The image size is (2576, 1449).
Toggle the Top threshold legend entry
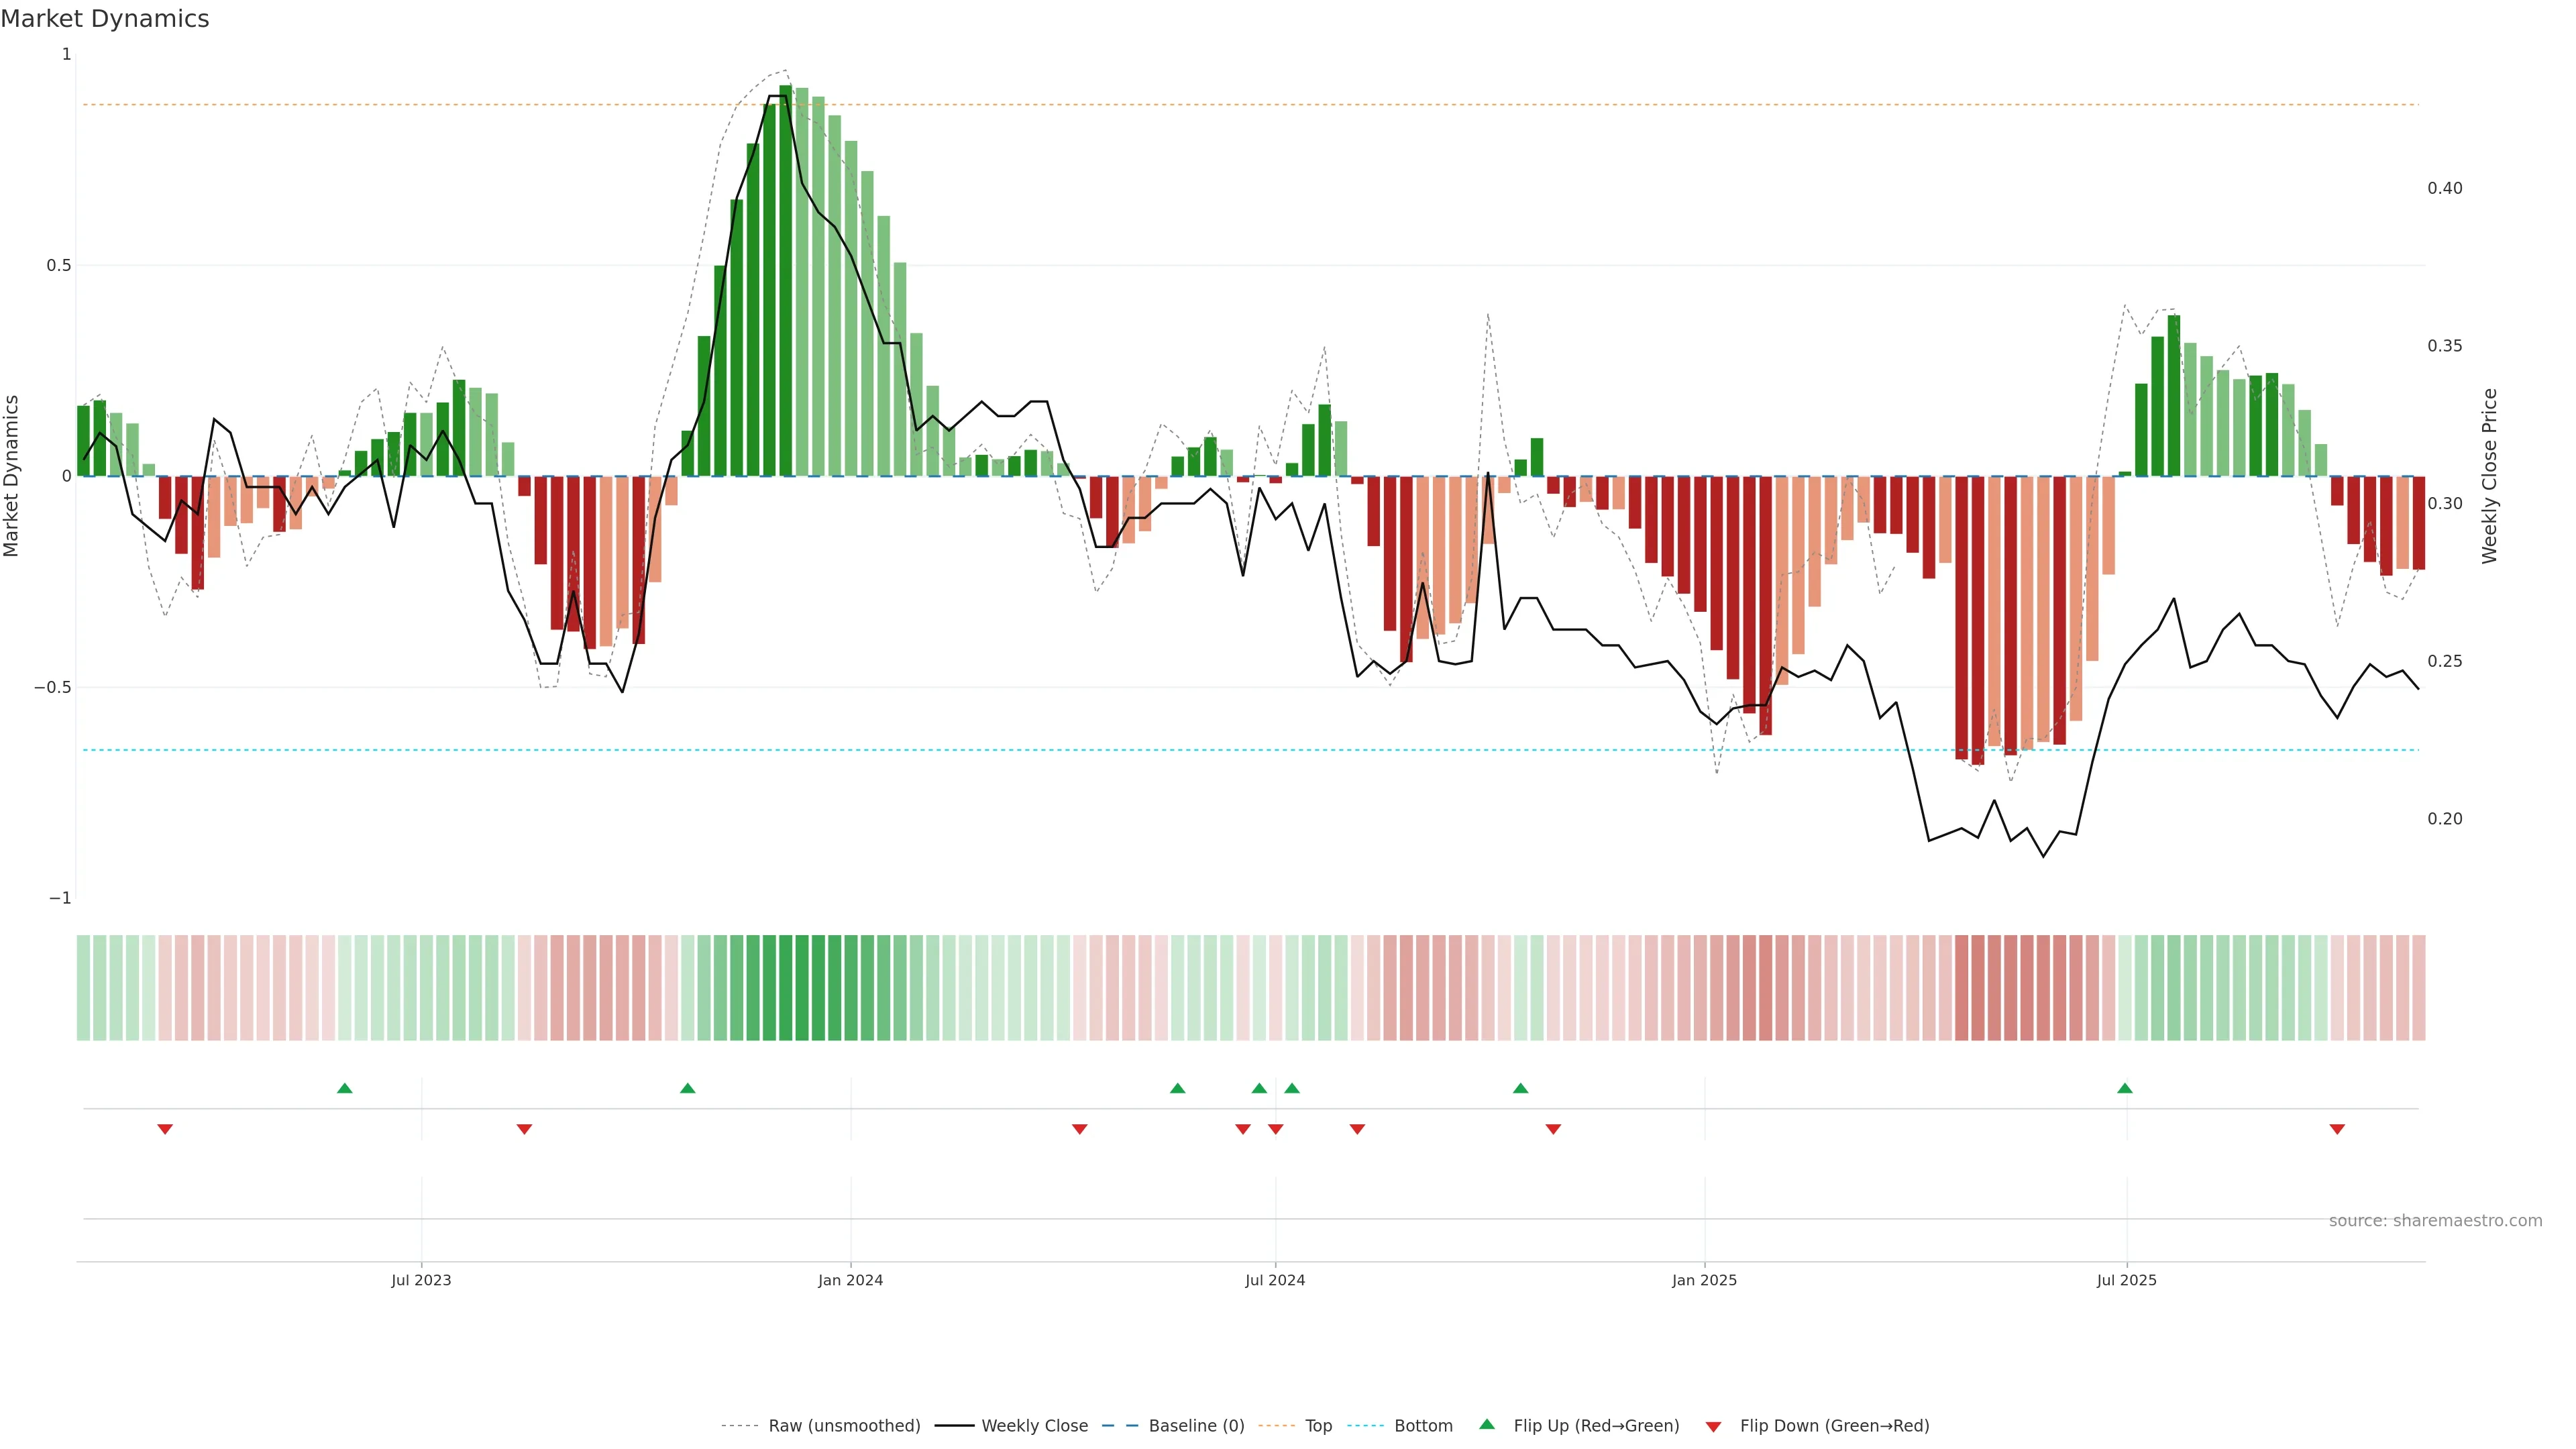coord(1318,1426)
